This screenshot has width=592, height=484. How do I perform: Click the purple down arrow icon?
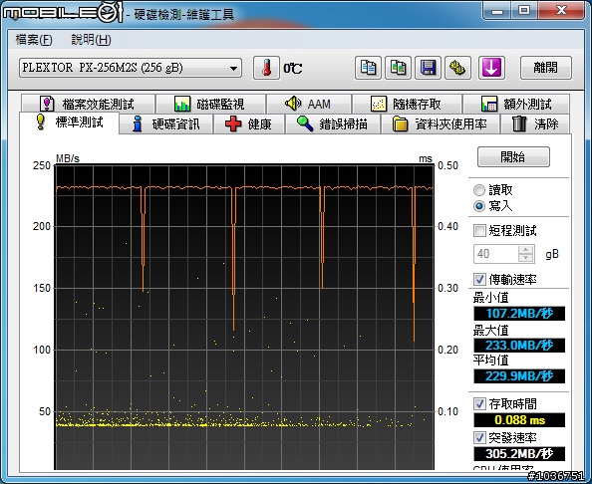coord(491,68)
